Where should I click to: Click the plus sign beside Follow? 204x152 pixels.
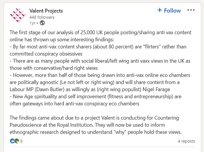160,10
